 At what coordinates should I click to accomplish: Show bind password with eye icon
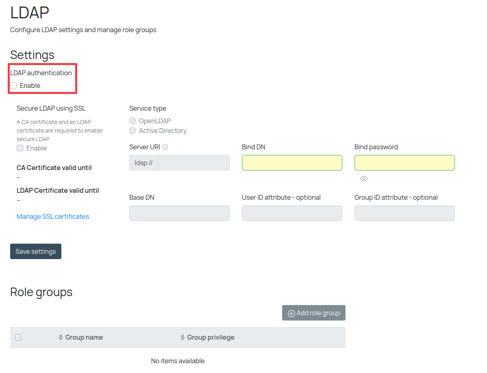[x=364, y=179]
